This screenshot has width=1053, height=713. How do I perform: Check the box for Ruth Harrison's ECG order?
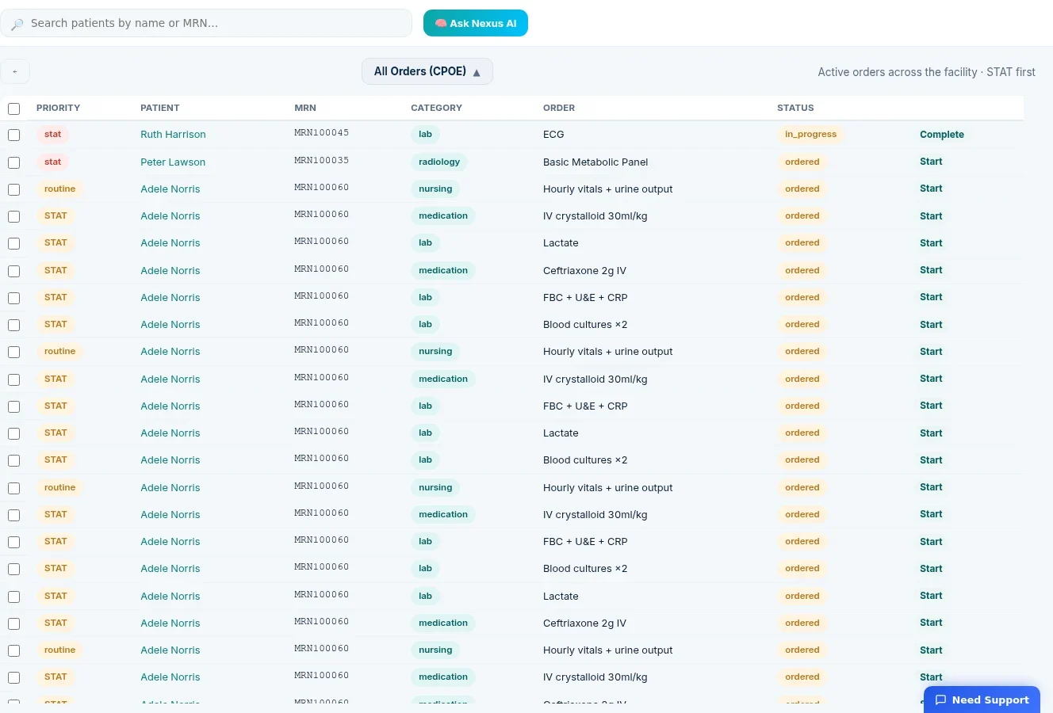(13, 135)
